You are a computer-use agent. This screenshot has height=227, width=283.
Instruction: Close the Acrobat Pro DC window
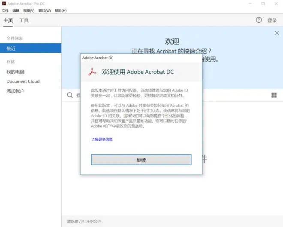(x=276, y=3)
